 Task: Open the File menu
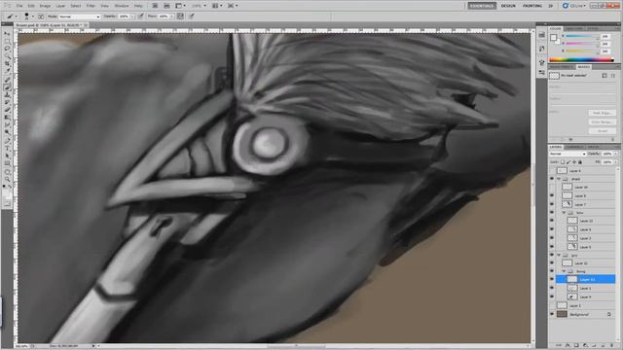point(19,6)
